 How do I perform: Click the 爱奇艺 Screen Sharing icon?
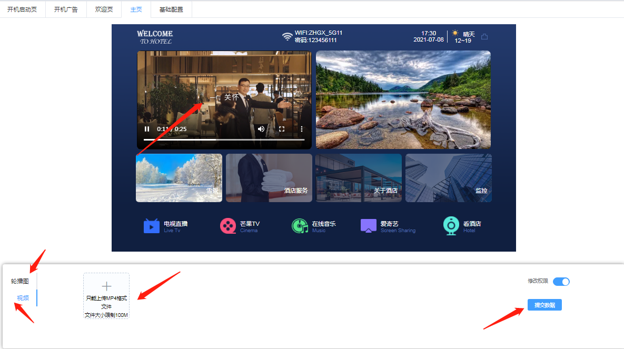[369, 226]
